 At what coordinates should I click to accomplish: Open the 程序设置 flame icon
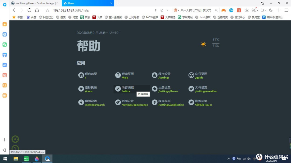click(154, 75)
